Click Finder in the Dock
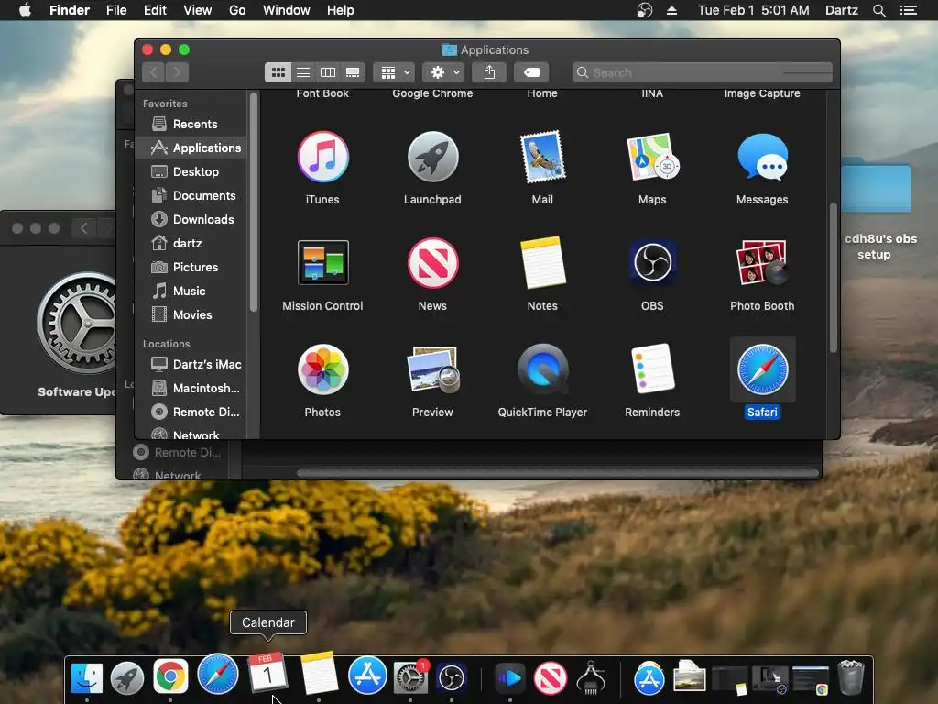Image resolution: width=938 pixels, height=704 pixels. [x=87, y=678]
